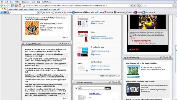Close the Youtube Video widget
The height and width of the screenshot is (100, 177).
(119, 82)
